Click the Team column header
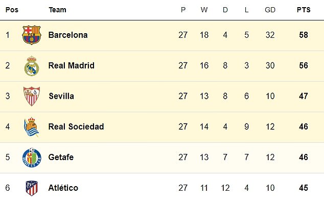This screenshot has height=203, width=324. coord(57,10)
